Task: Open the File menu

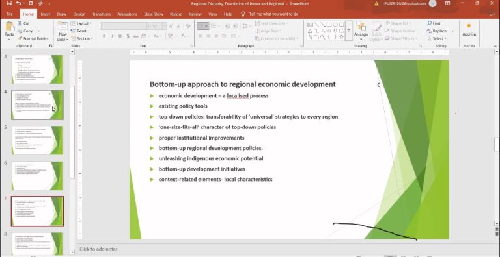Action: point(10,14)
